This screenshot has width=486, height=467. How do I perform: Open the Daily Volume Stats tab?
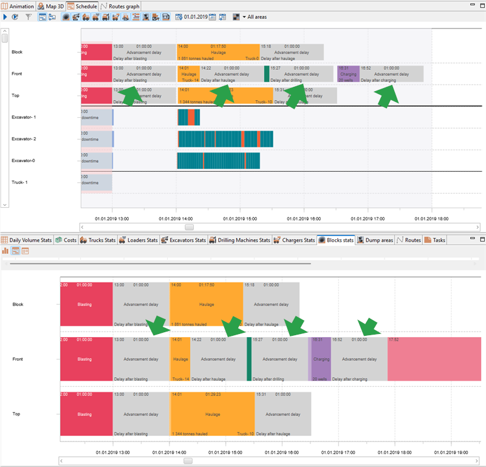[27, 240]
